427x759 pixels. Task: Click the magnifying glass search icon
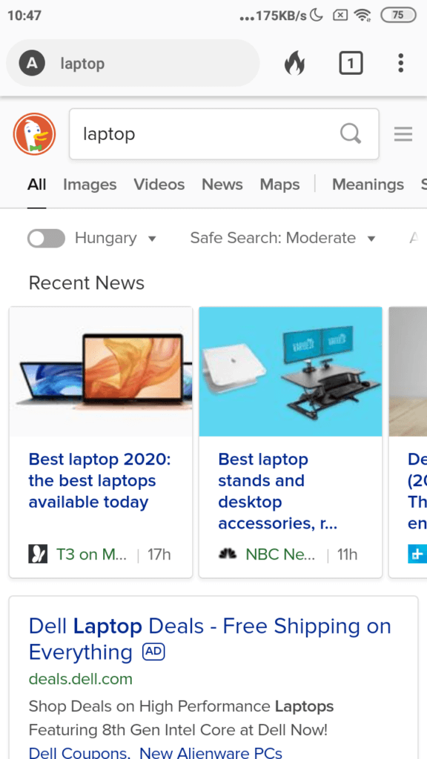[x=351, y=133]
